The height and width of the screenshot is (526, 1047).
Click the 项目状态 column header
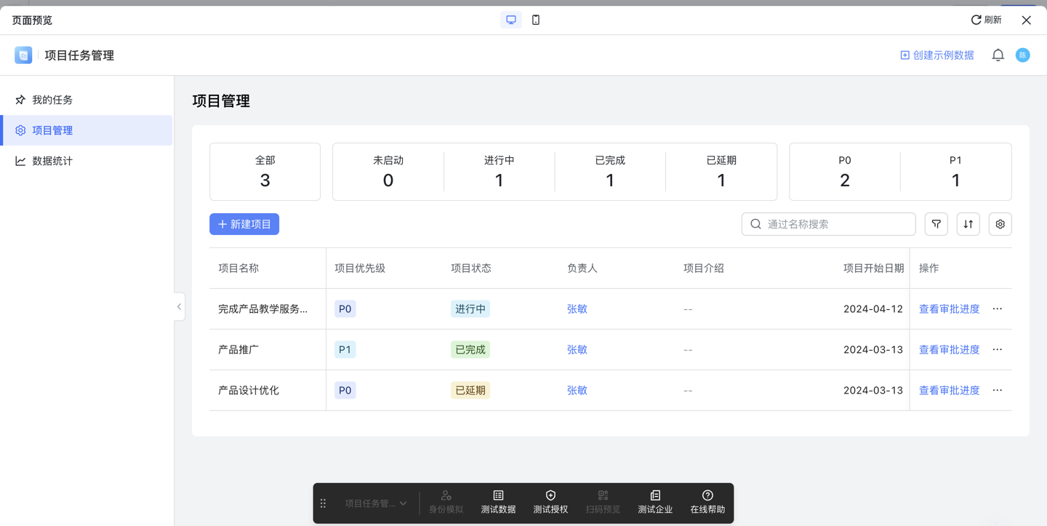click(x=471, y=268)
